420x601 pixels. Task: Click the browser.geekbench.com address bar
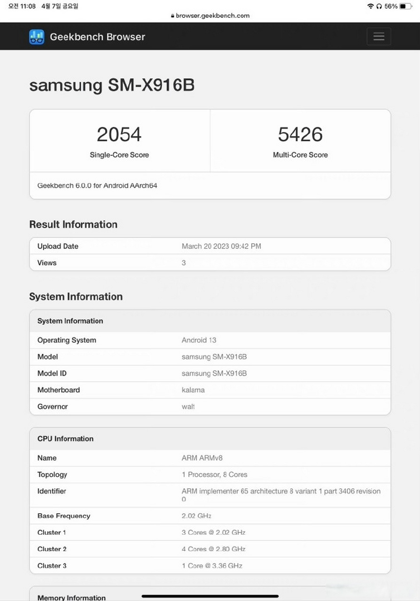pyautogui.click(x=212, y=15)
